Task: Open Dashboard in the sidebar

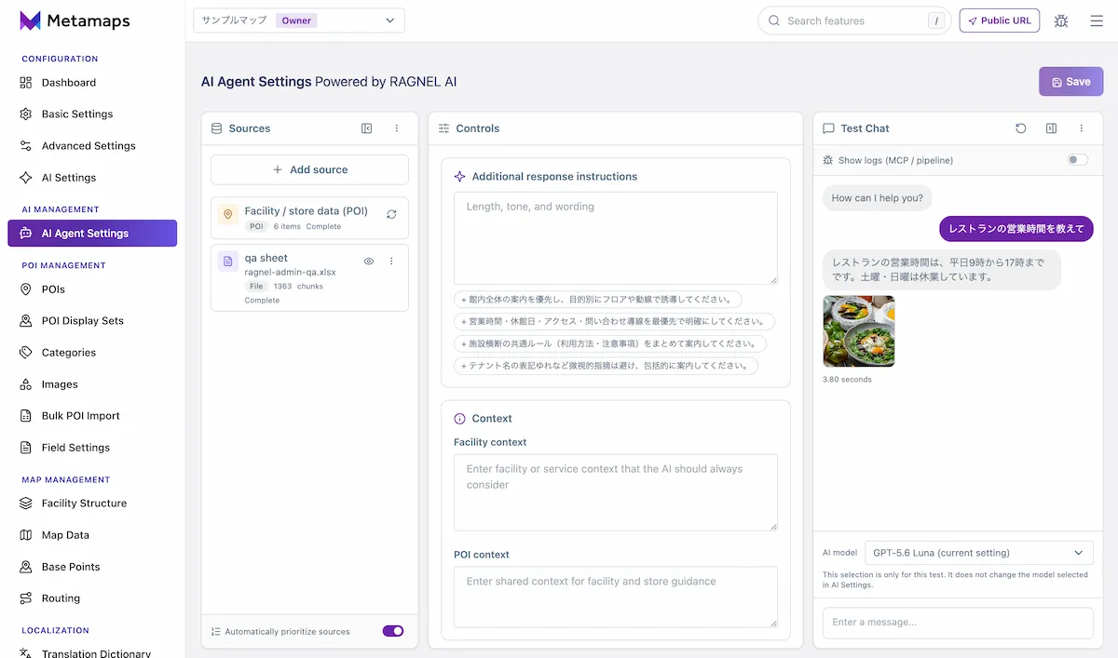Action: coord(92,83)
